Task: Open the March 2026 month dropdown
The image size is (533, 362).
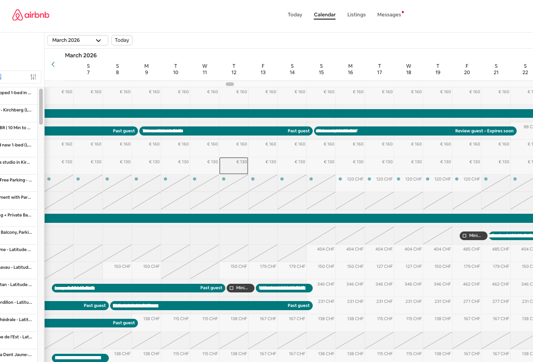Action: click(x=77, y=40)
